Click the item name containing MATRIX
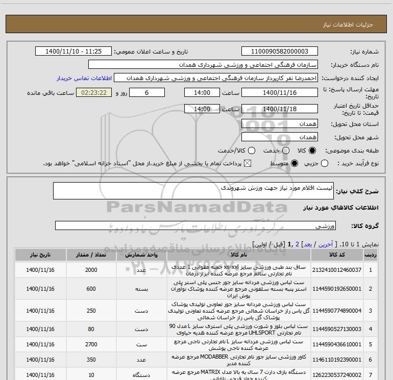This screenshot has width=393, height=380. [x=239, y=375]
